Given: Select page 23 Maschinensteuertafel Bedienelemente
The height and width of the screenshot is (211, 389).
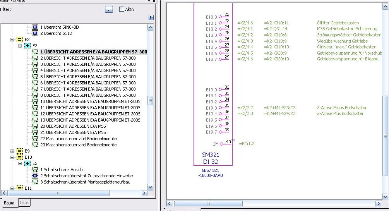Looking at the screenshot, I should coord(79,145).
